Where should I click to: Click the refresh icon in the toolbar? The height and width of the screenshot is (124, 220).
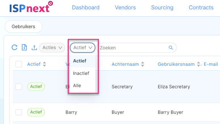click(x=14, y=47)
